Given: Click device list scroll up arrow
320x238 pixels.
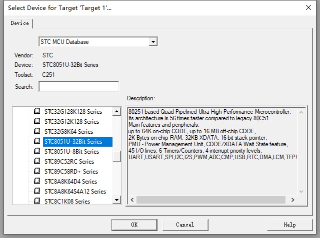Looking at the screenshot, I should coord(116,111).
